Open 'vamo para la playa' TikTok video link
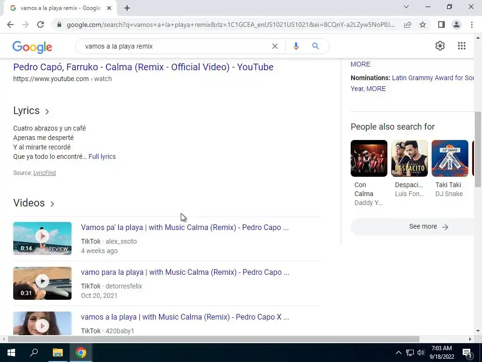The height and width of the screenshot is (362, 482). coord(185,272)
